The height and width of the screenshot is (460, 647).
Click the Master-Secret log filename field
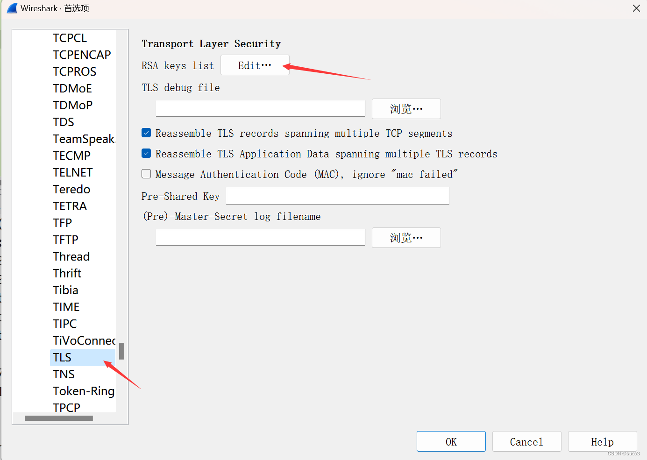260,237
